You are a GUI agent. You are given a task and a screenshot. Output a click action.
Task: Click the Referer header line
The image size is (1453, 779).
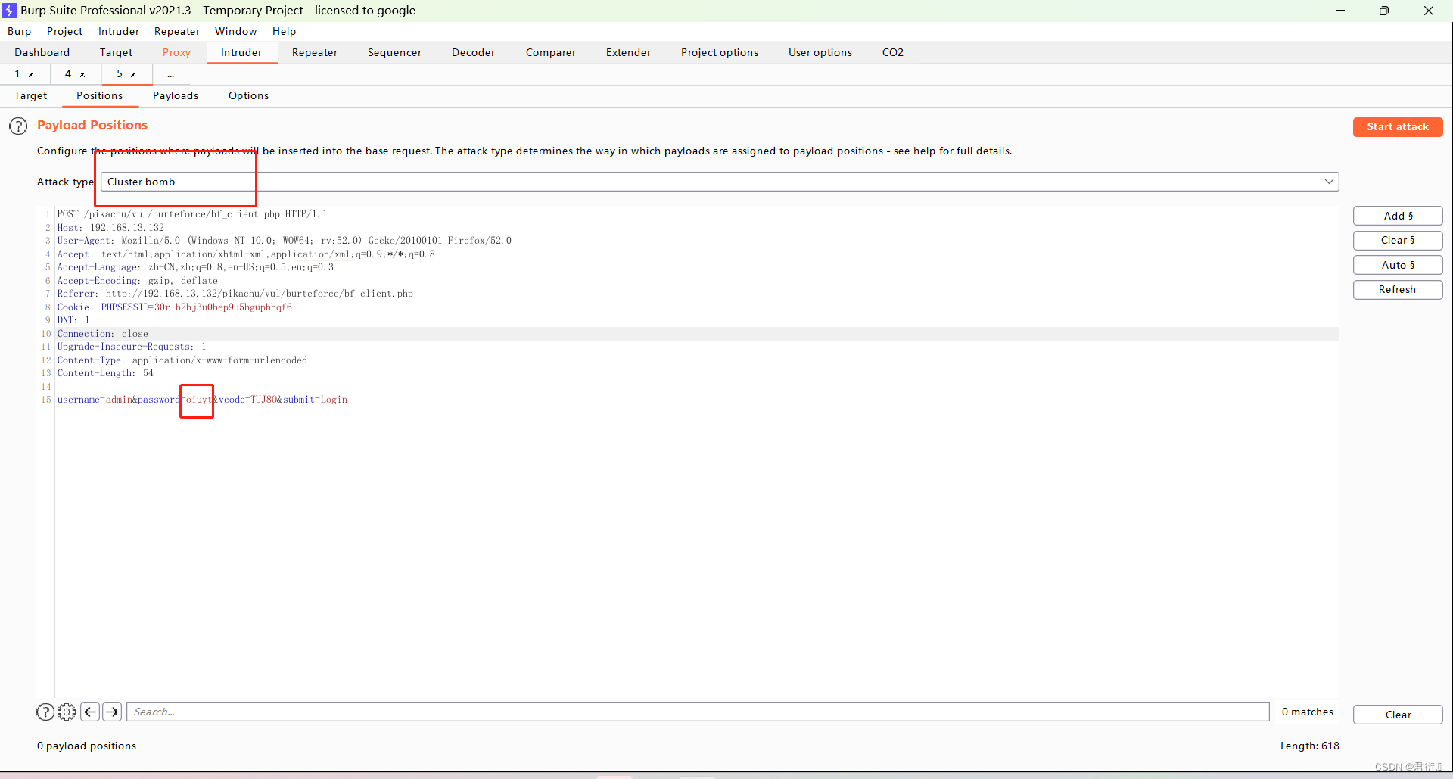click(235, 294)
